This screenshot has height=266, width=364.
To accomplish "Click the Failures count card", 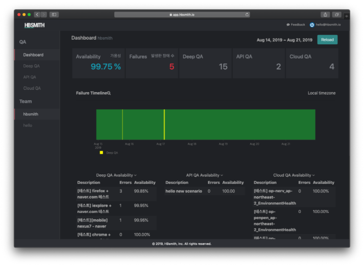I will click(152, 63).
